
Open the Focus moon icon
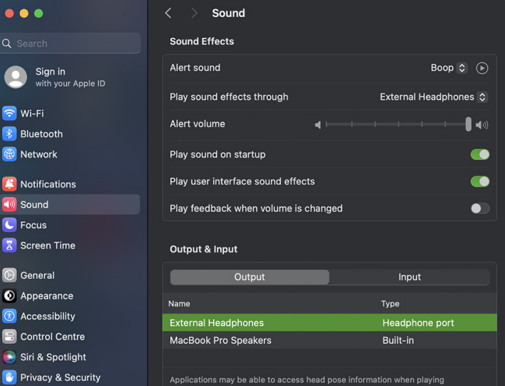pyautogui.click(x=9, y=225)
